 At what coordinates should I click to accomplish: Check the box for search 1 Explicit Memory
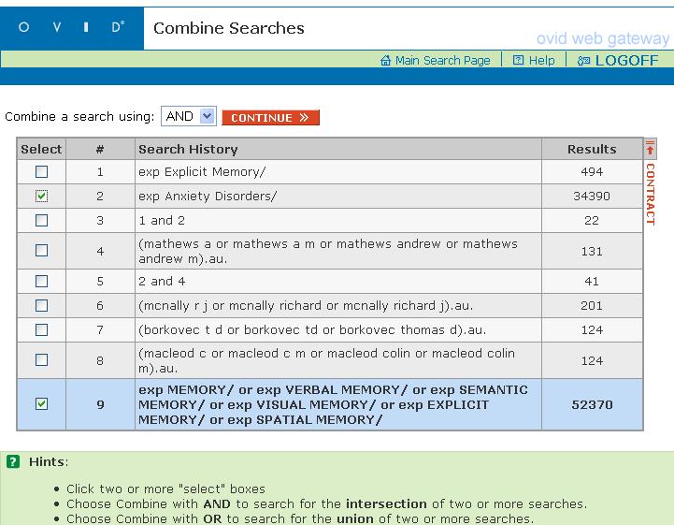41,171
